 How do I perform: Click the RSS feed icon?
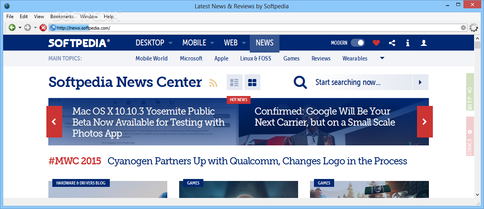click(214, 83)
